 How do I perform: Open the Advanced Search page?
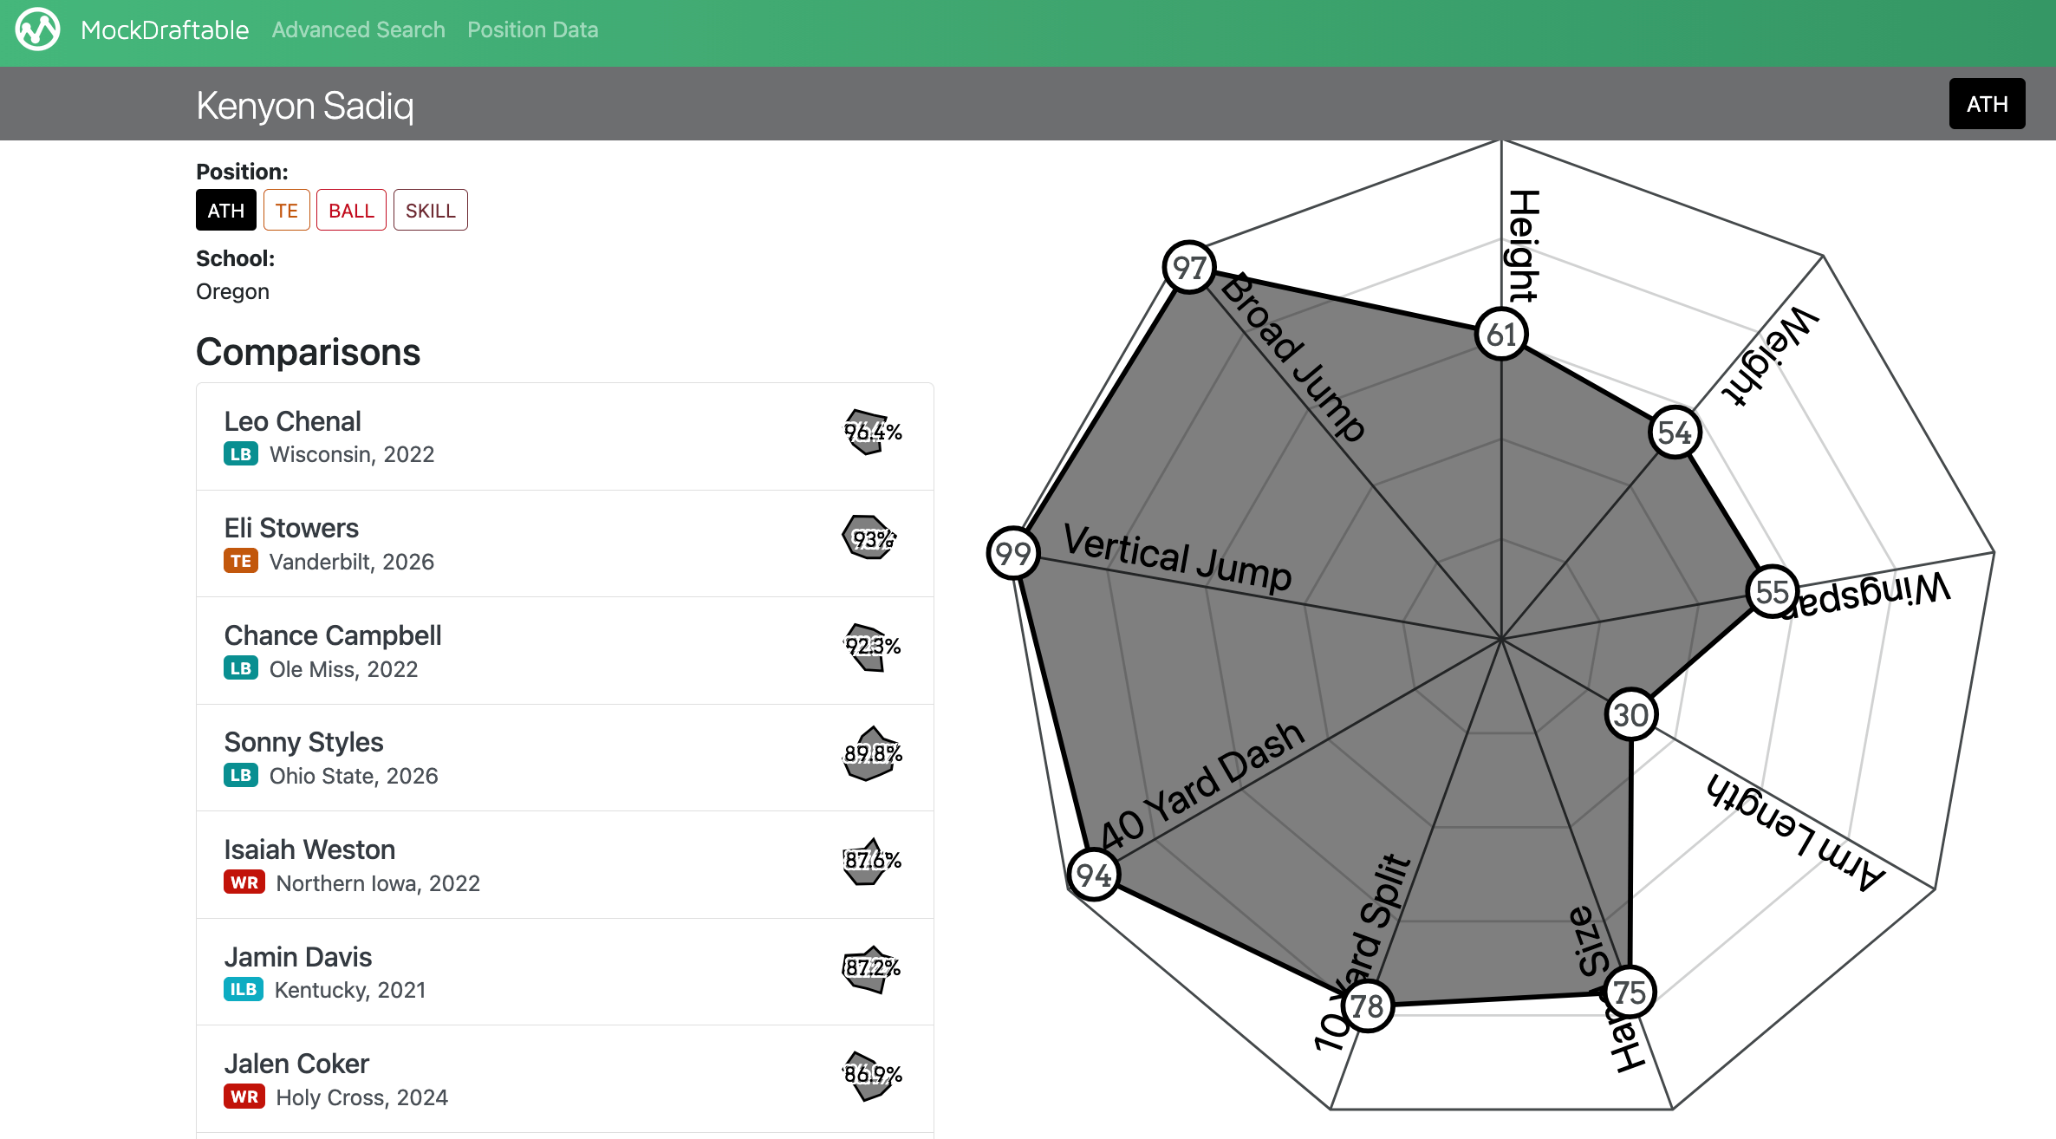point(358,30)
